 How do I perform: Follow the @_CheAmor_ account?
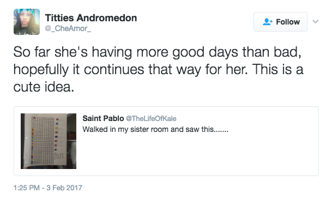pyautogui.click(x=280, y=22)
